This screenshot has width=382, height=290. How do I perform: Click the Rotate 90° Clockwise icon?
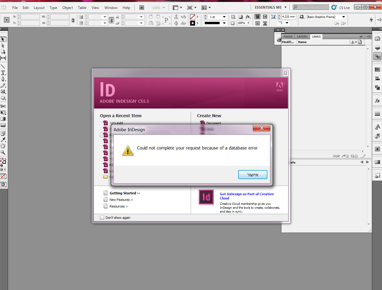pos(151,17)
